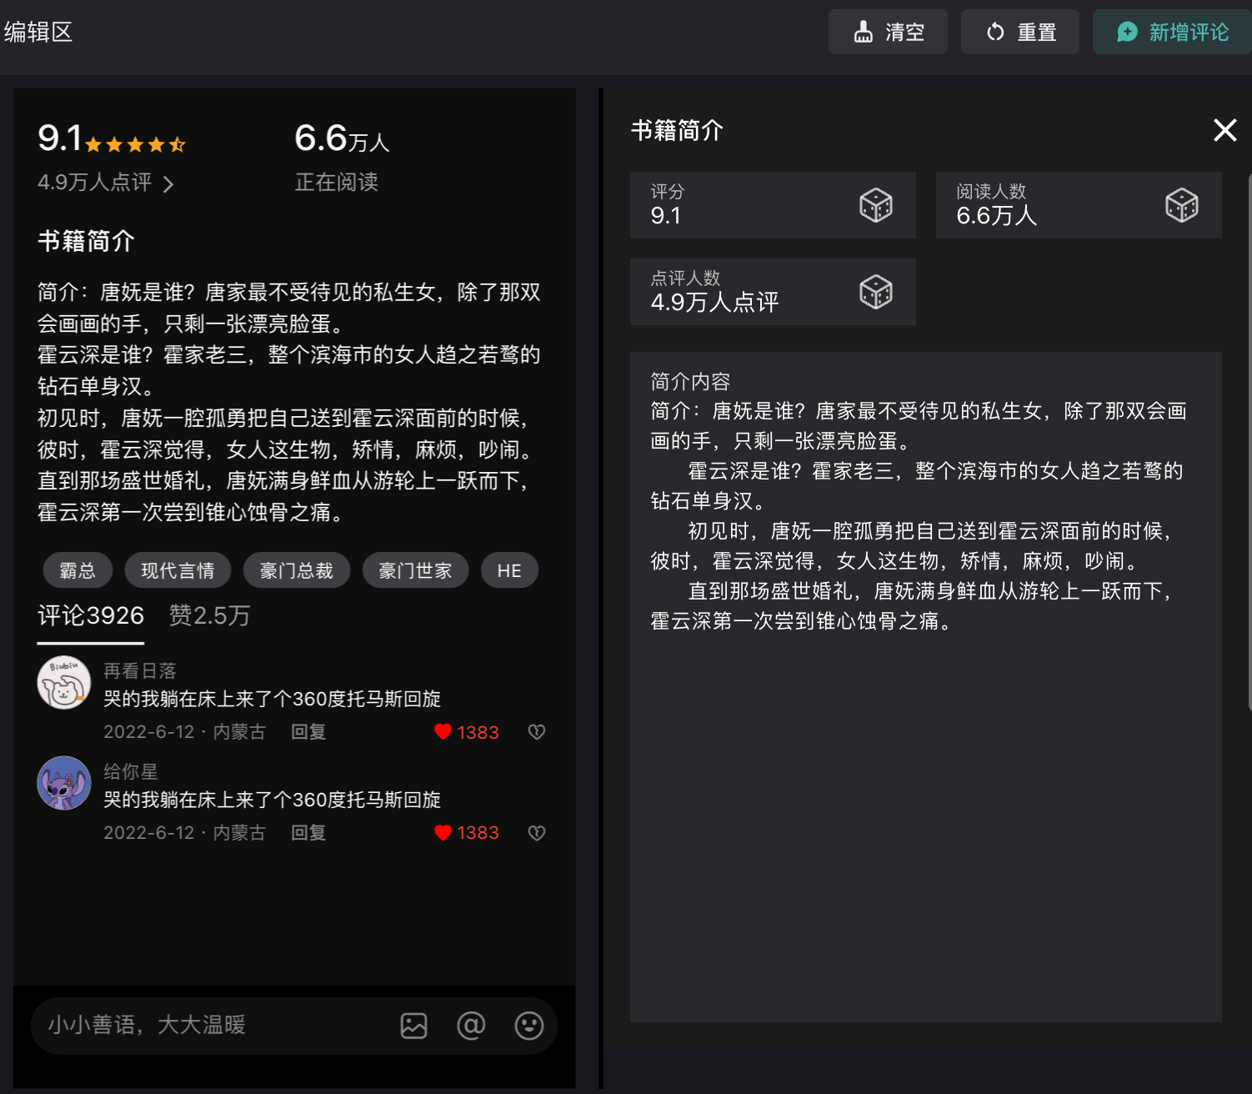Click the 小小善语，大大温暖 comment input
The width and height of the screenshot is (1252, 1094).
[208, 1026]
